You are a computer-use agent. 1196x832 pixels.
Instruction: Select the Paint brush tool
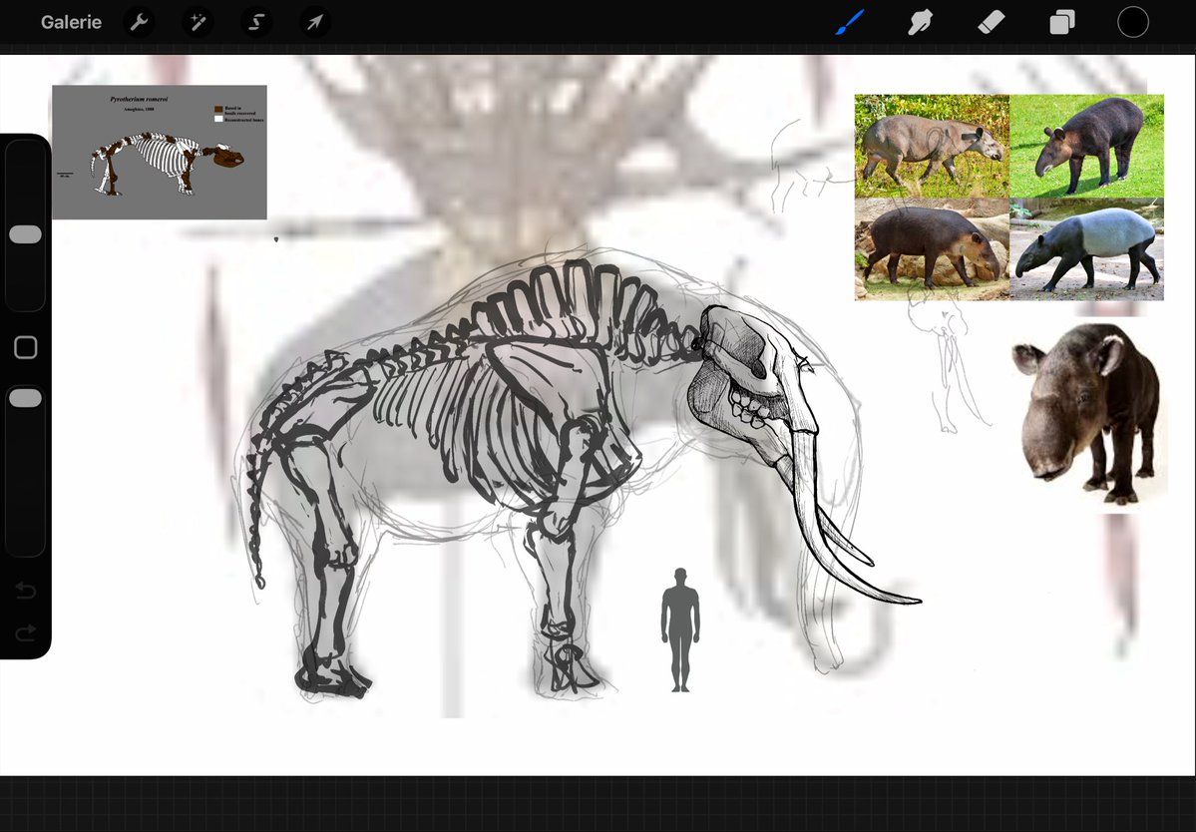point(849,21)
